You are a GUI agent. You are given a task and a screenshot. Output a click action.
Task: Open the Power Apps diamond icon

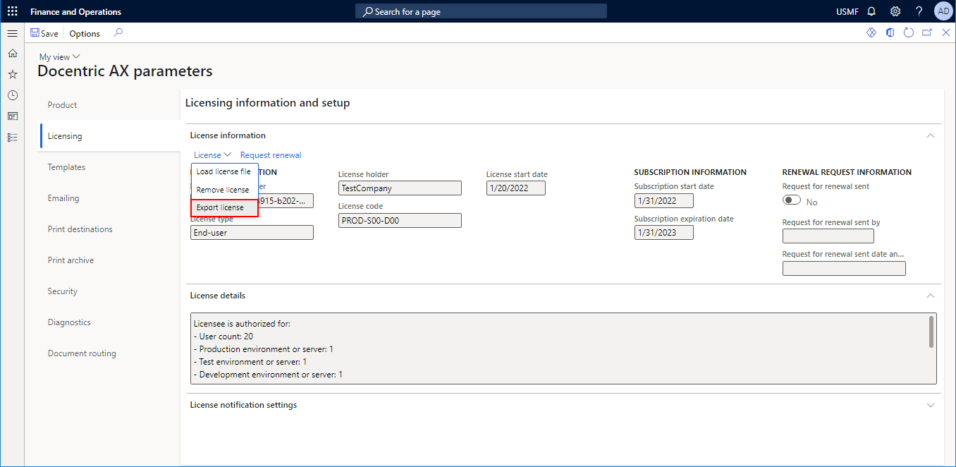[x=871, y=33]
